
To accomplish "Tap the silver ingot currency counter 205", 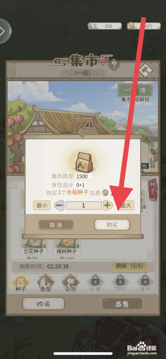I will [105, 26].
